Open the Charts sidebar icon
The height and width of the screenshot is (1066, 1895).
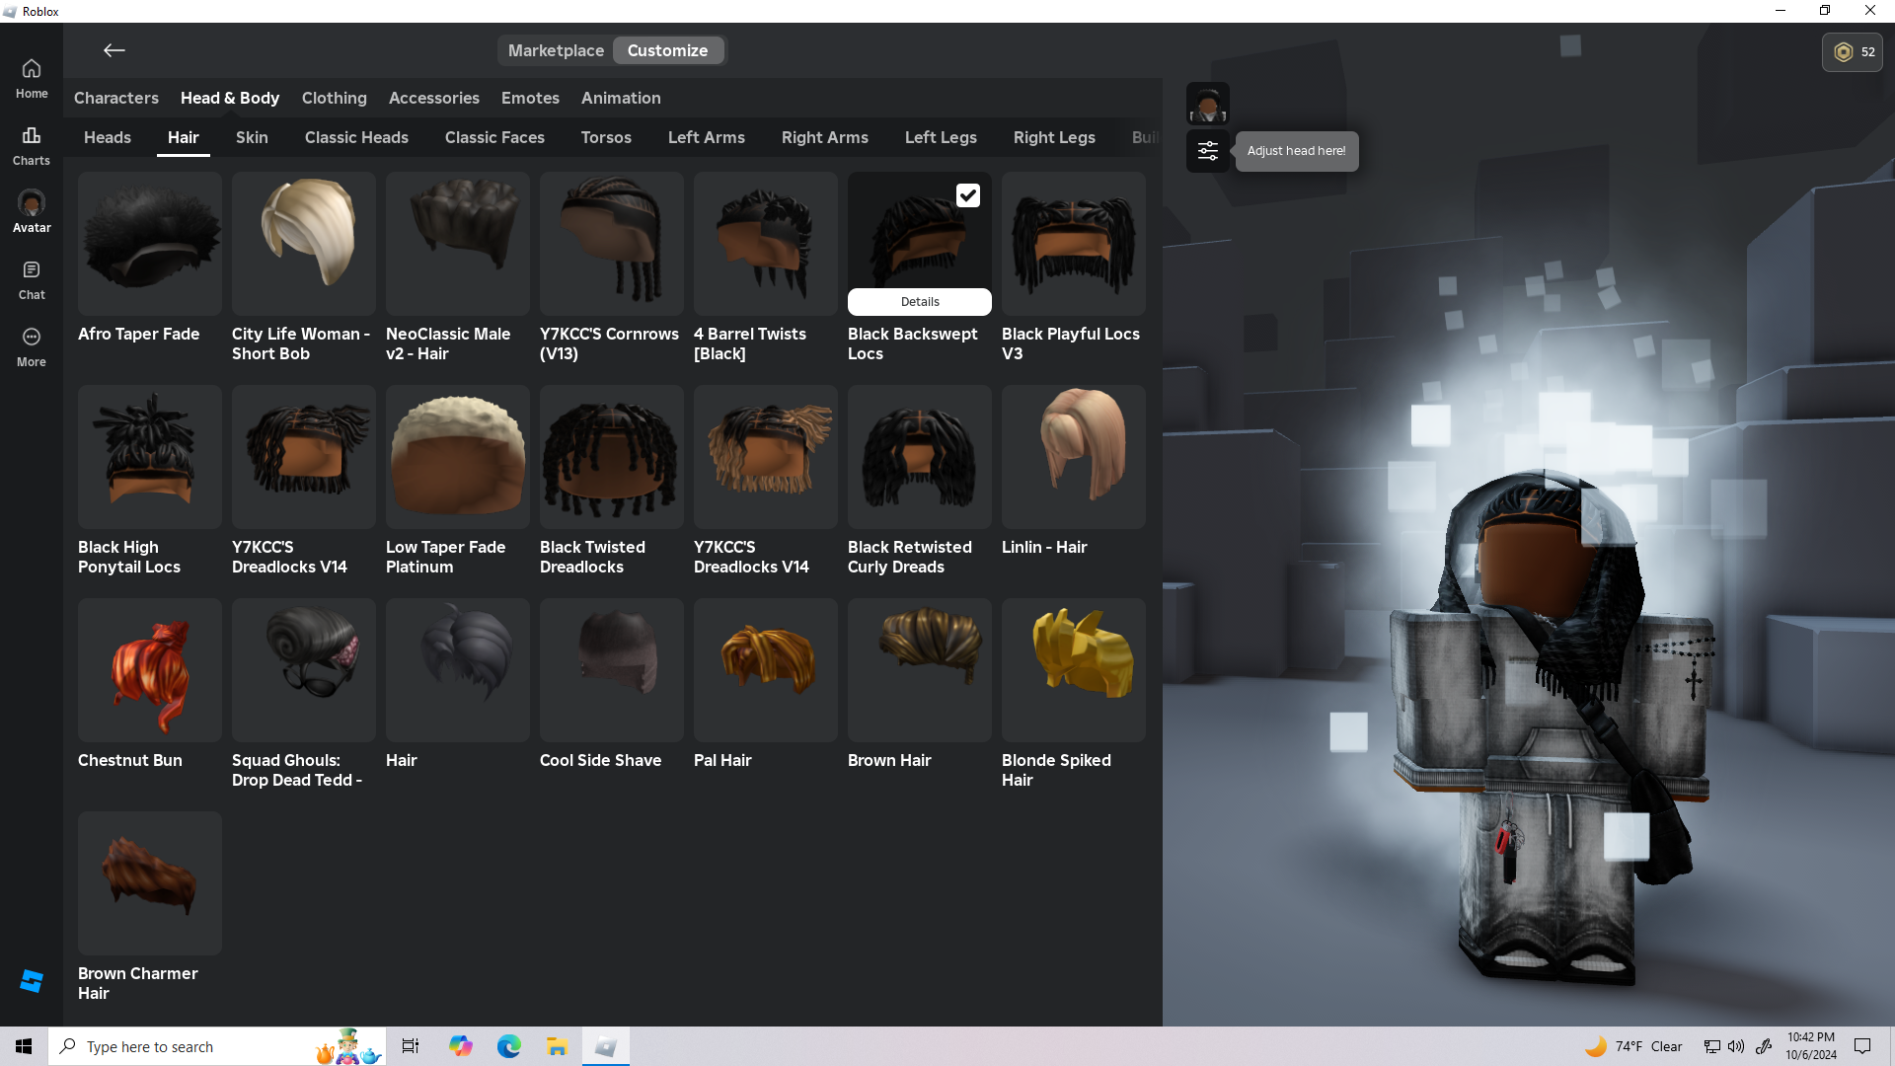pyautogui.click(x=32, y=145)
